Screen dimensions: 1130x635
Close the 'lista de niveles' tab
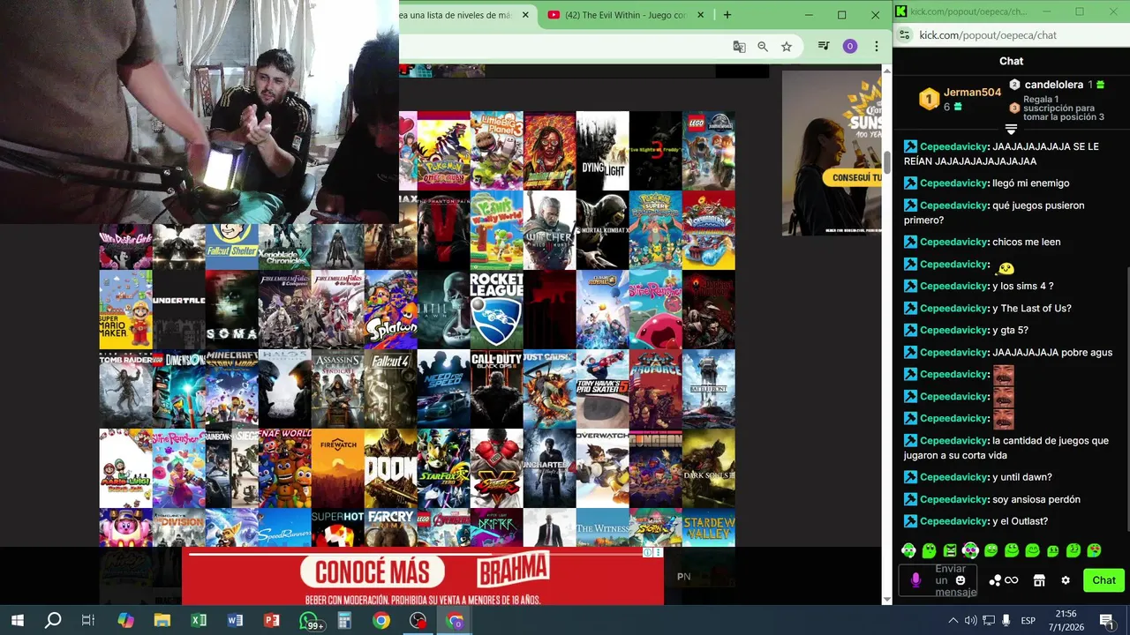[x=526, y=15]
